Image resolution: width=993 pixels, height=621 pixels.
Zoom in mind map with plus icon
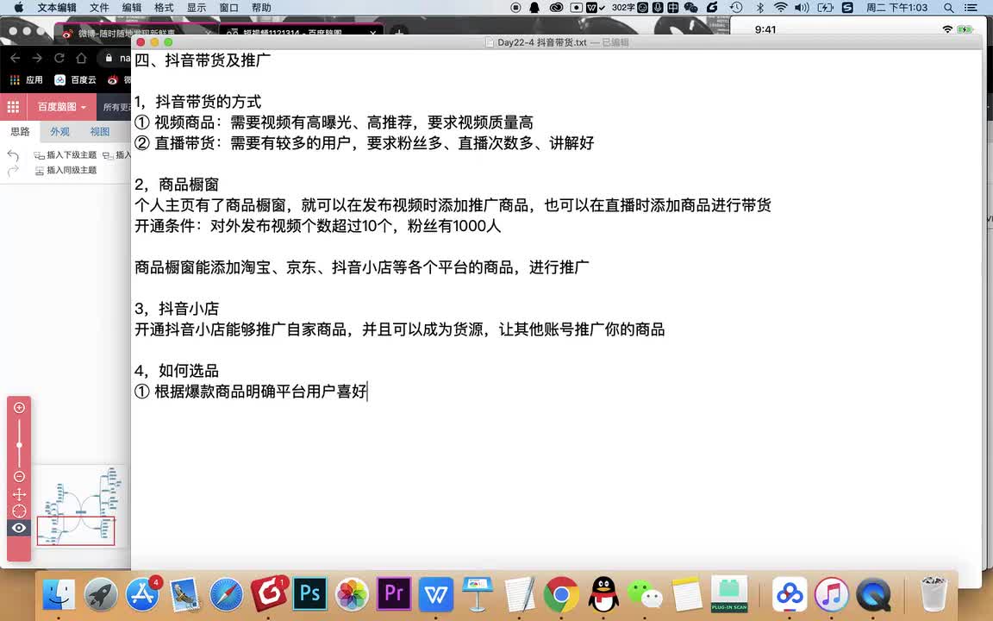tap(19, 407)
